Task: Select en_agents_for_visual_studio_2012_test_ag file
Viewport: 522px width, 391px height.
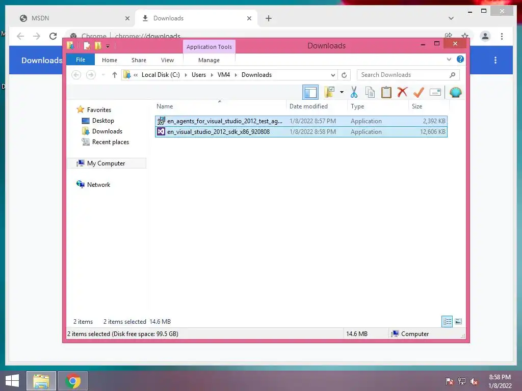Action: point(301,121)
